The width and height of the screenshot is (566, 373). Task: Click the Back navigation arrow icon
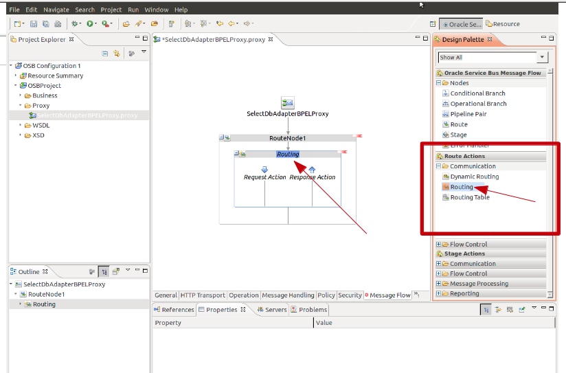click(x=231, y=24)
